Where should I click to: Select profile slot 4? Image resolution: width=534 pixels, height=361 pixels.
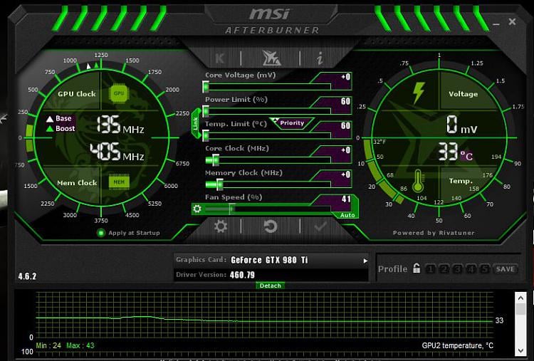[471, 269]
